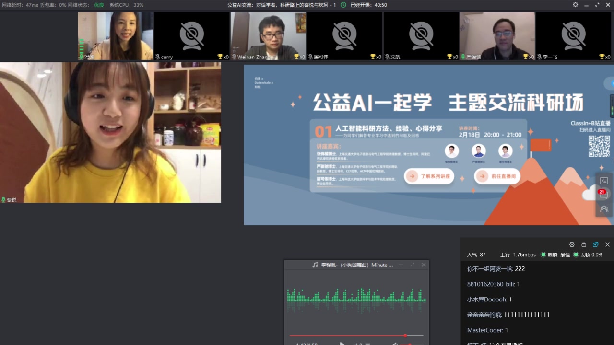The height and width of the screenshot is (345, 614).
Task: Click the music note icon in player title
Action: (315, 264)
